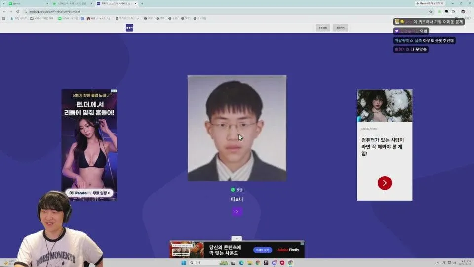474x267 pixels.
Task: Go back to the previous page
Action: tap(4, 11)
